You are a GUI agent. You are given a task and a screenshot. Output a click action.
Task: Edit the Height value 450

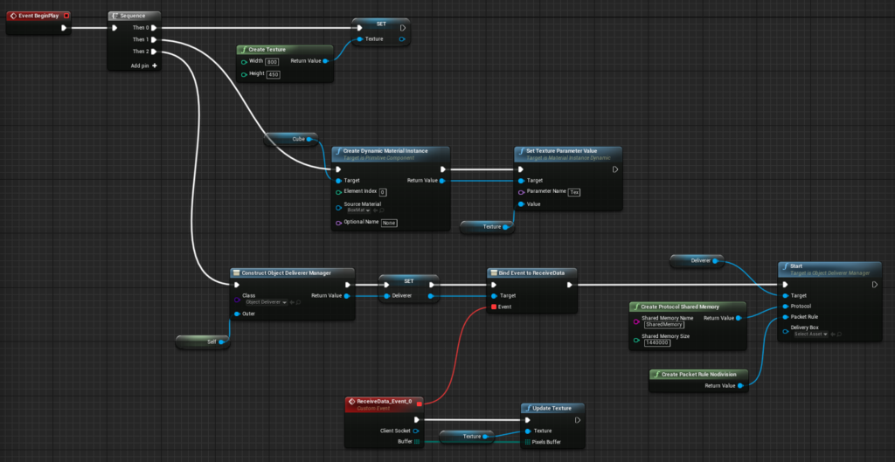tap(274, 75)
